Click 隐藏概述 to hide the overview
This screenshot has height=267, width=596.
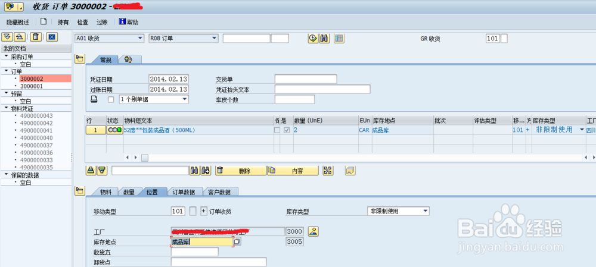click(x=17, y=23)
